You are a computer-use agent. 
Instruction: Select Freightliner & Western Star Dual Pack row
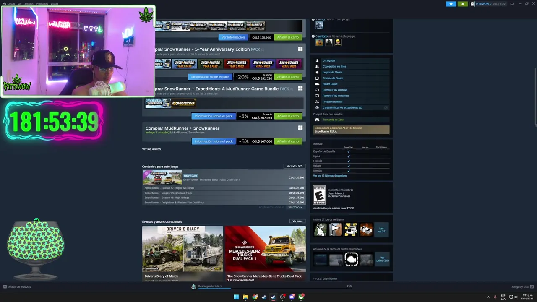coord(224,203)
